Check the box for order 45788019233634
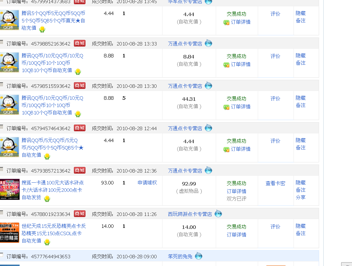This screenshot has width=352, height=266. tap(1, 212)
